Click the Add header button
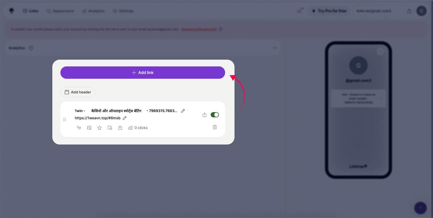This screenshot has height=218, width=433. [78, 92]
